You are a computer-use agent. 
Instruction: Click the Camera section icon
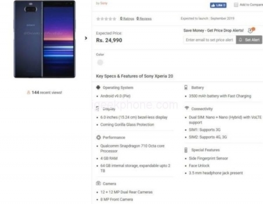98,184
